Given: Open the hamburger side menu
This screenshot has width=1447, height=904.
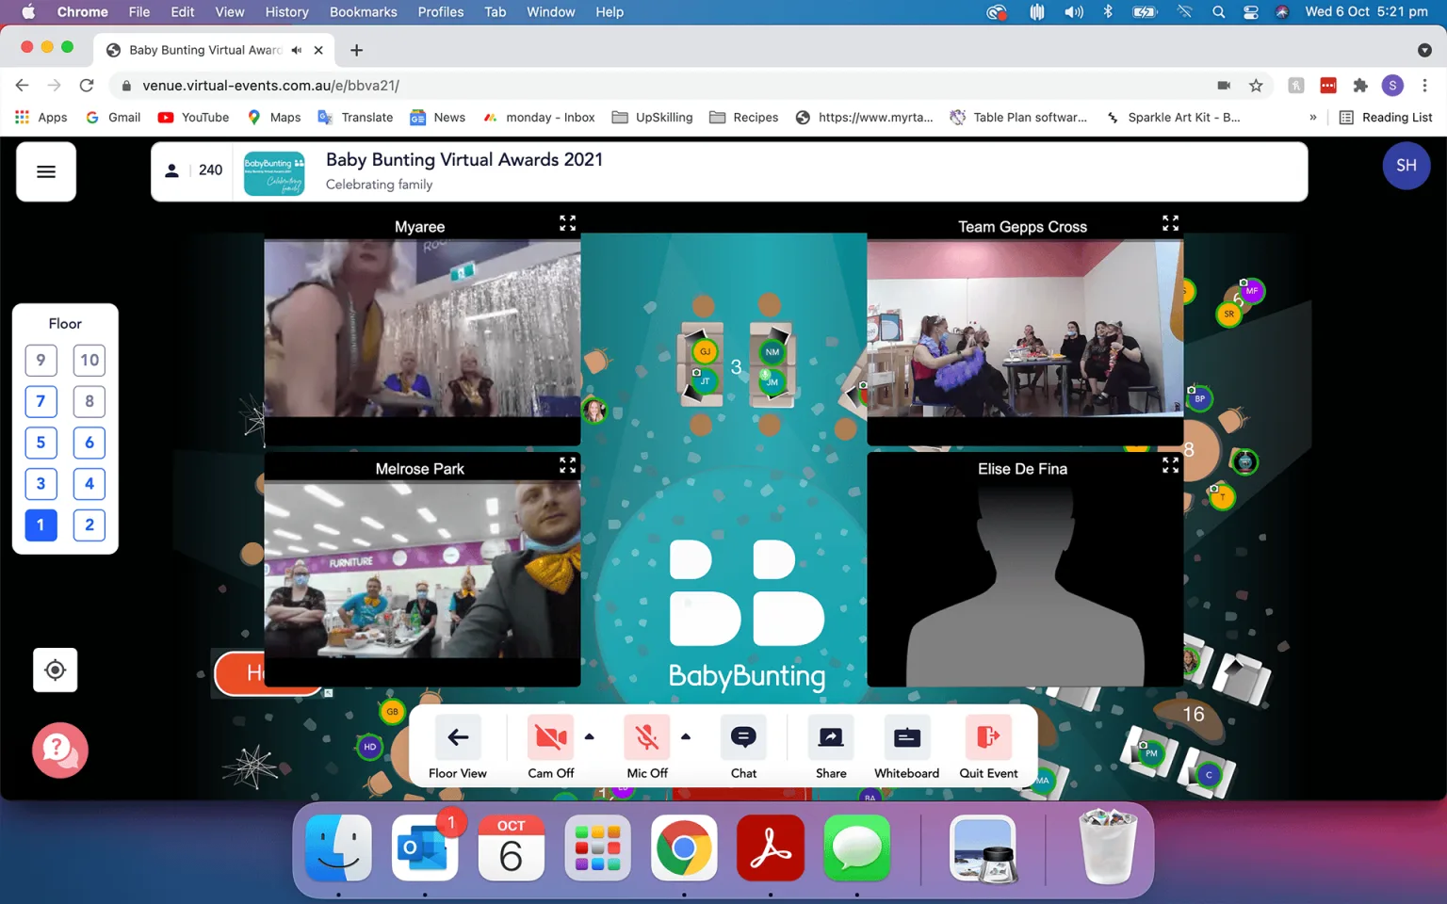Looking at the screenshot, I should pos(46,172).
